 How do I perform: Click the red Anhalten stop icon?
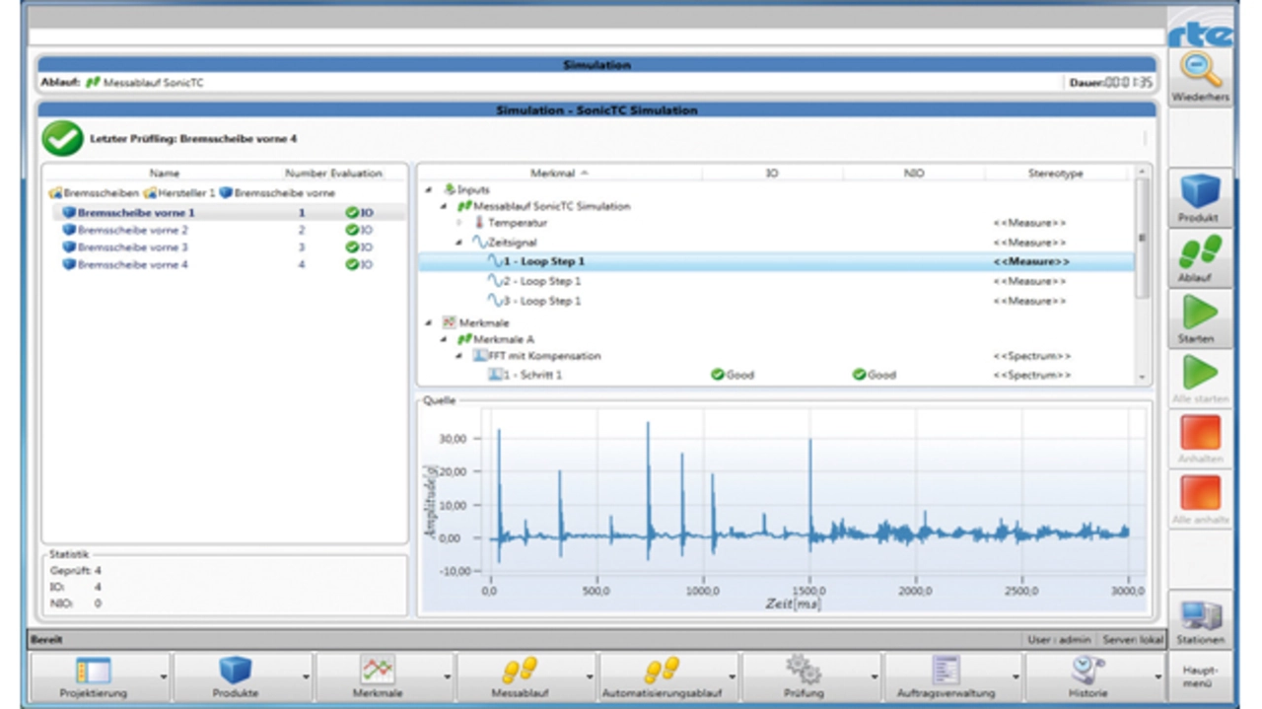[1200, 434]
